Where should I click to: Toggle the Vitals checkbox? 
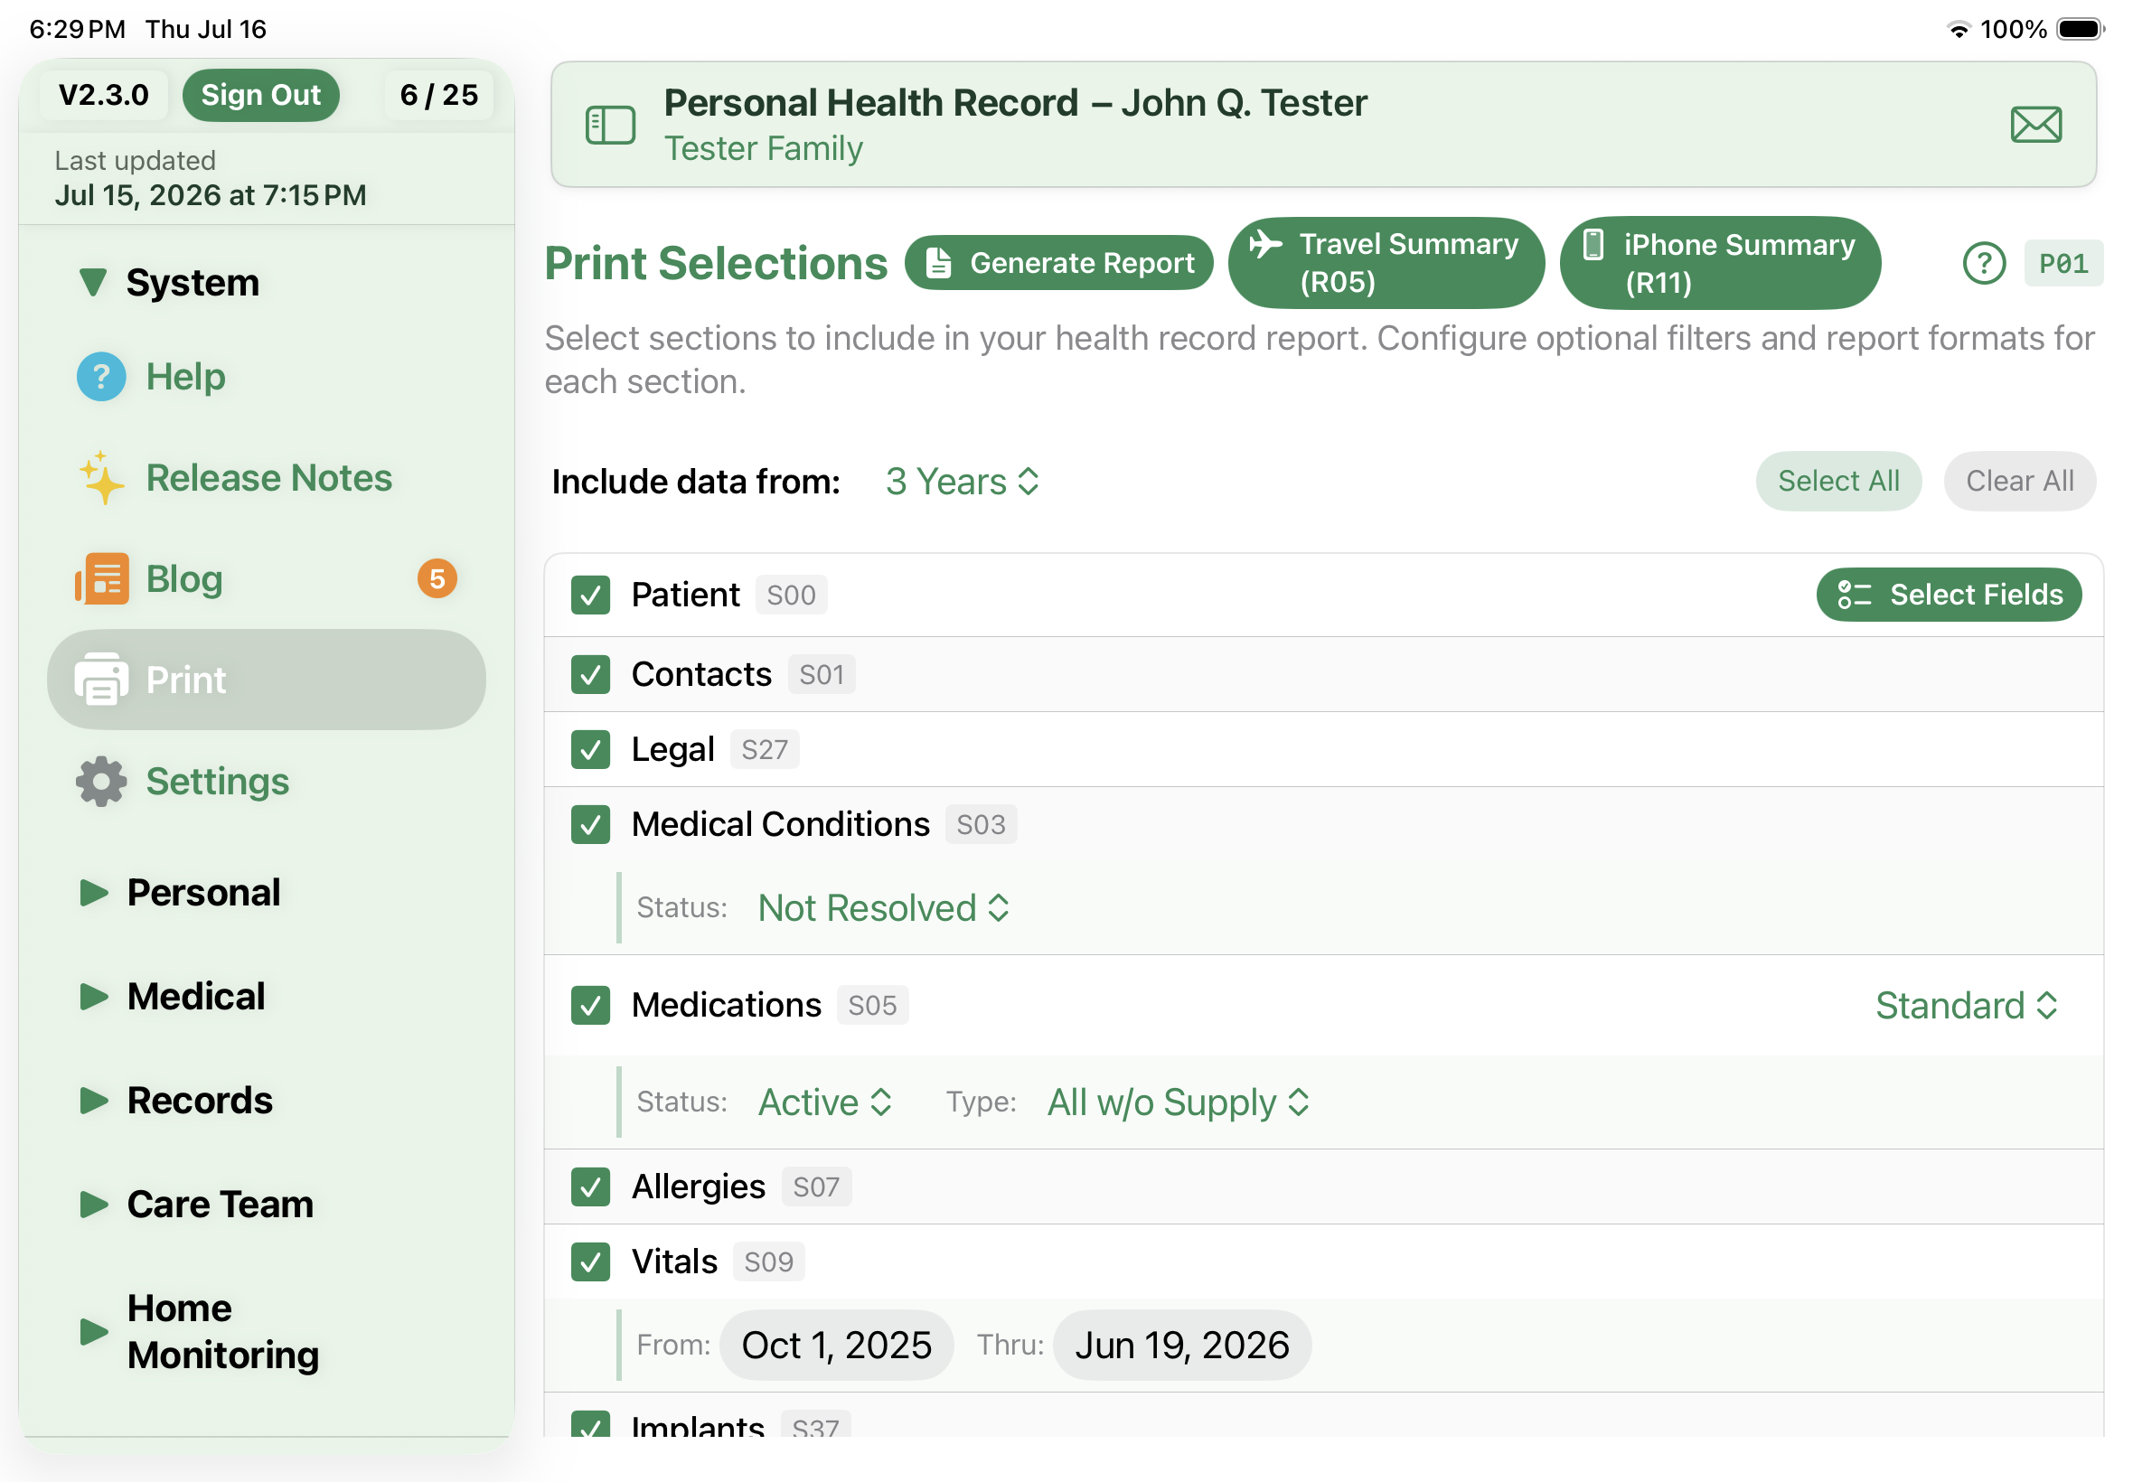click(590, 1262)
